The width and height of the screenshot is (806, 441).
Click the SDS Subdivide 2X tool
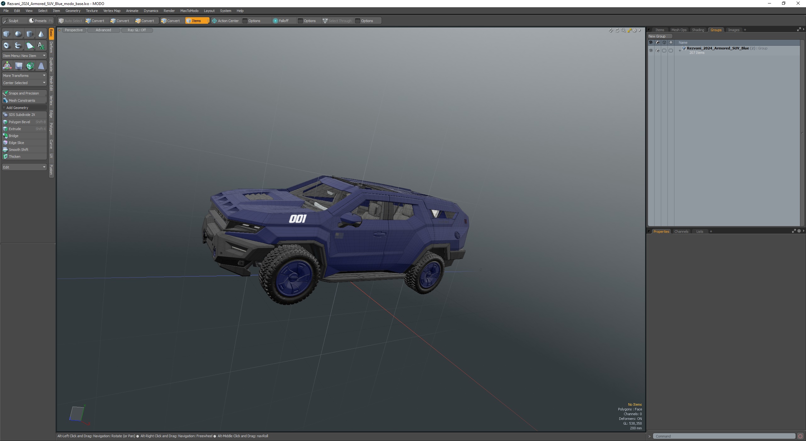(x=24, y=115)
